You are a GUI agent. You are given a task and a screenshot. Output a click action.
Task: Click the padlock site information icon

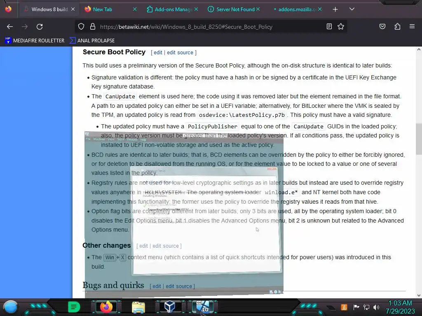pos(93,27)
